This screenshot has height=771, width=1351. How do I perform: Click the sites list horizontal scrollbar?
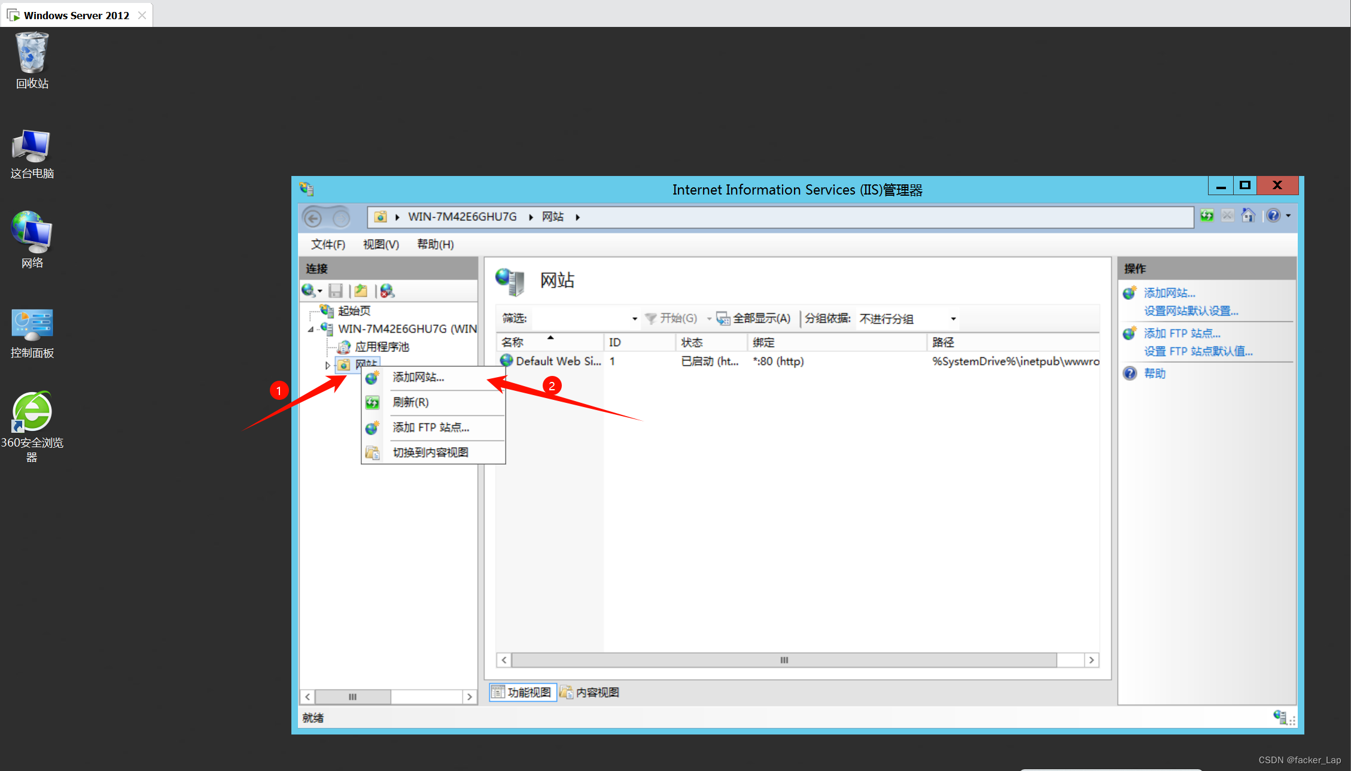pyautogui.click(x=784, y=660)
